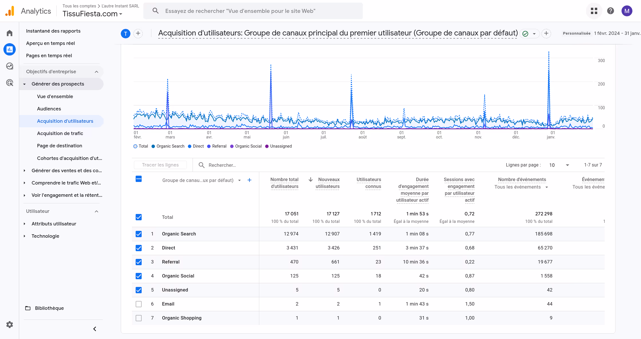Image resolution: width=641 pixels, height=339 pixels.
Task: Open Lignes par page dropdown
Action: click(x=559, y=165)
